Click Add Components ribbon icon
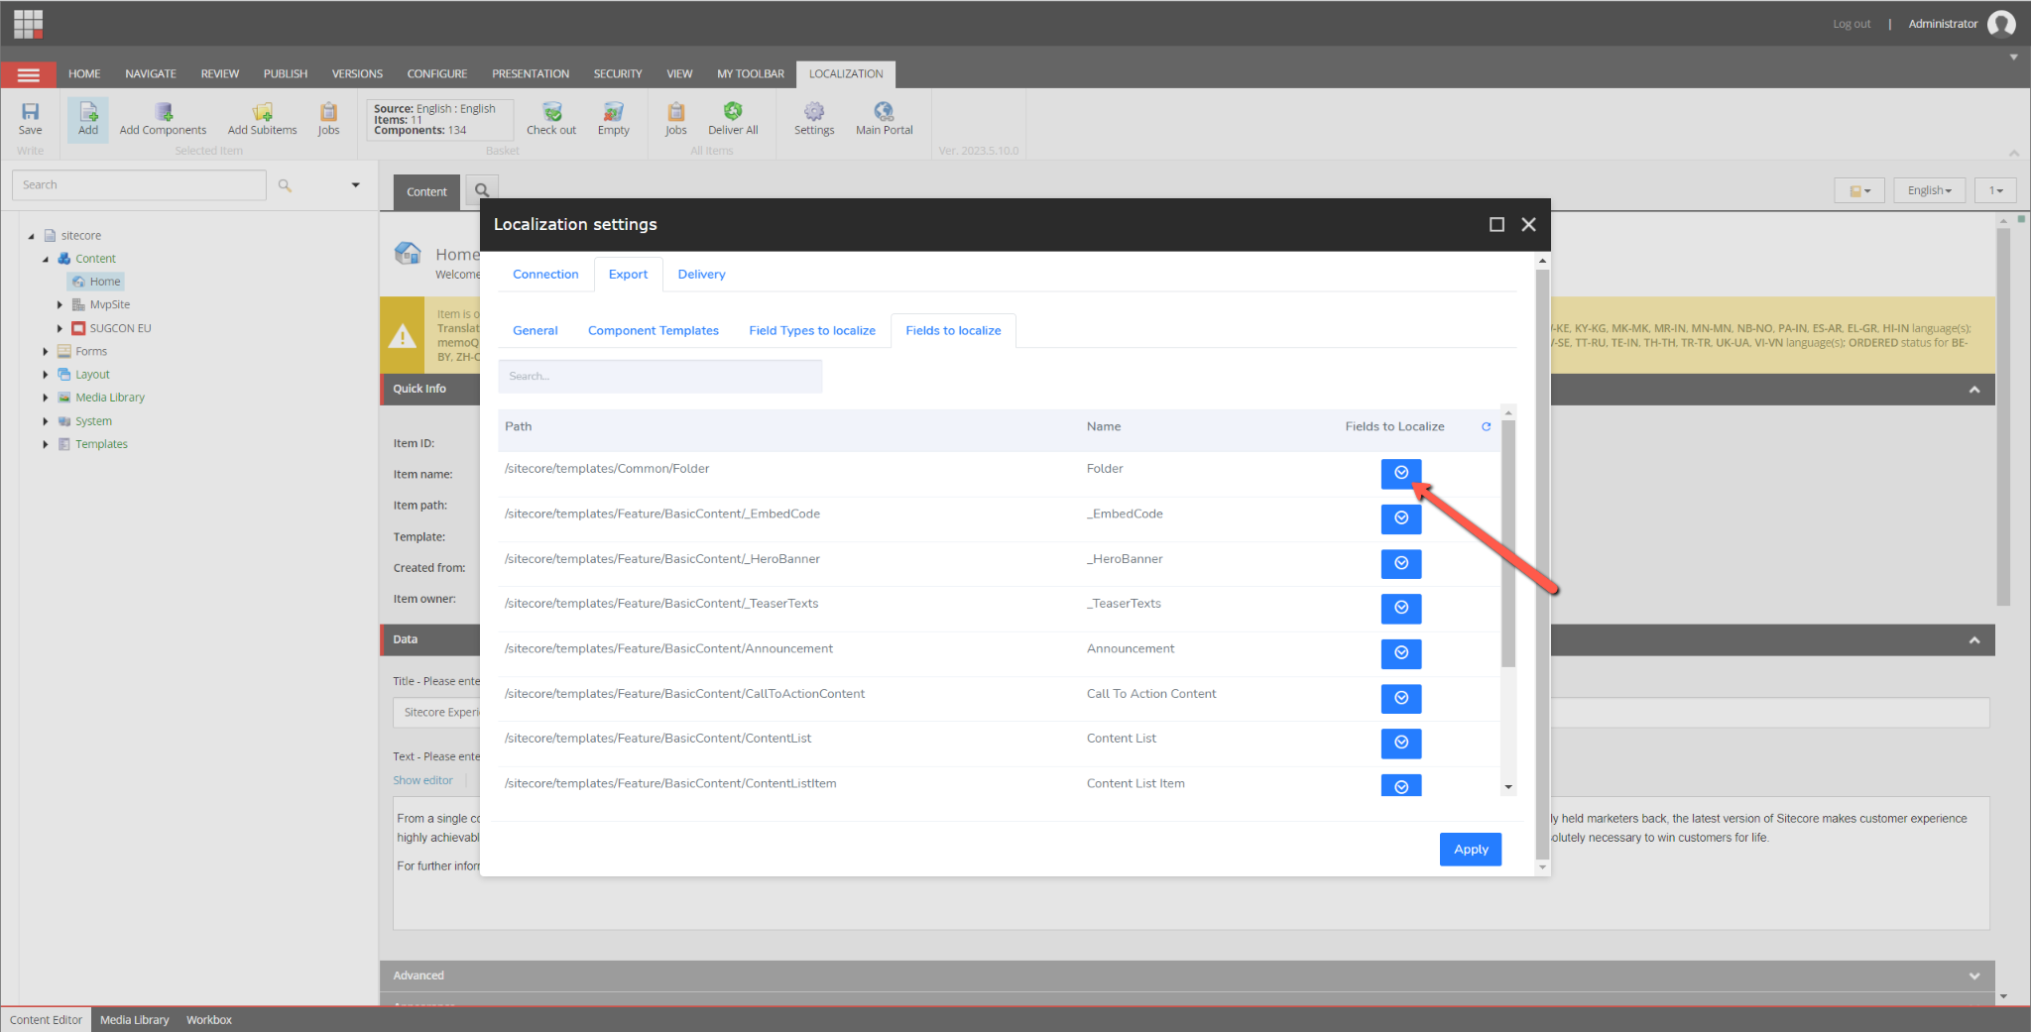This screenshot has height=1032, width=2031. coord(163,118)
